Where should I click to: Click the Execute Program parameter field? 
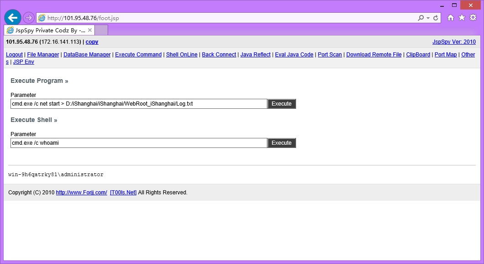click(139, 104)
